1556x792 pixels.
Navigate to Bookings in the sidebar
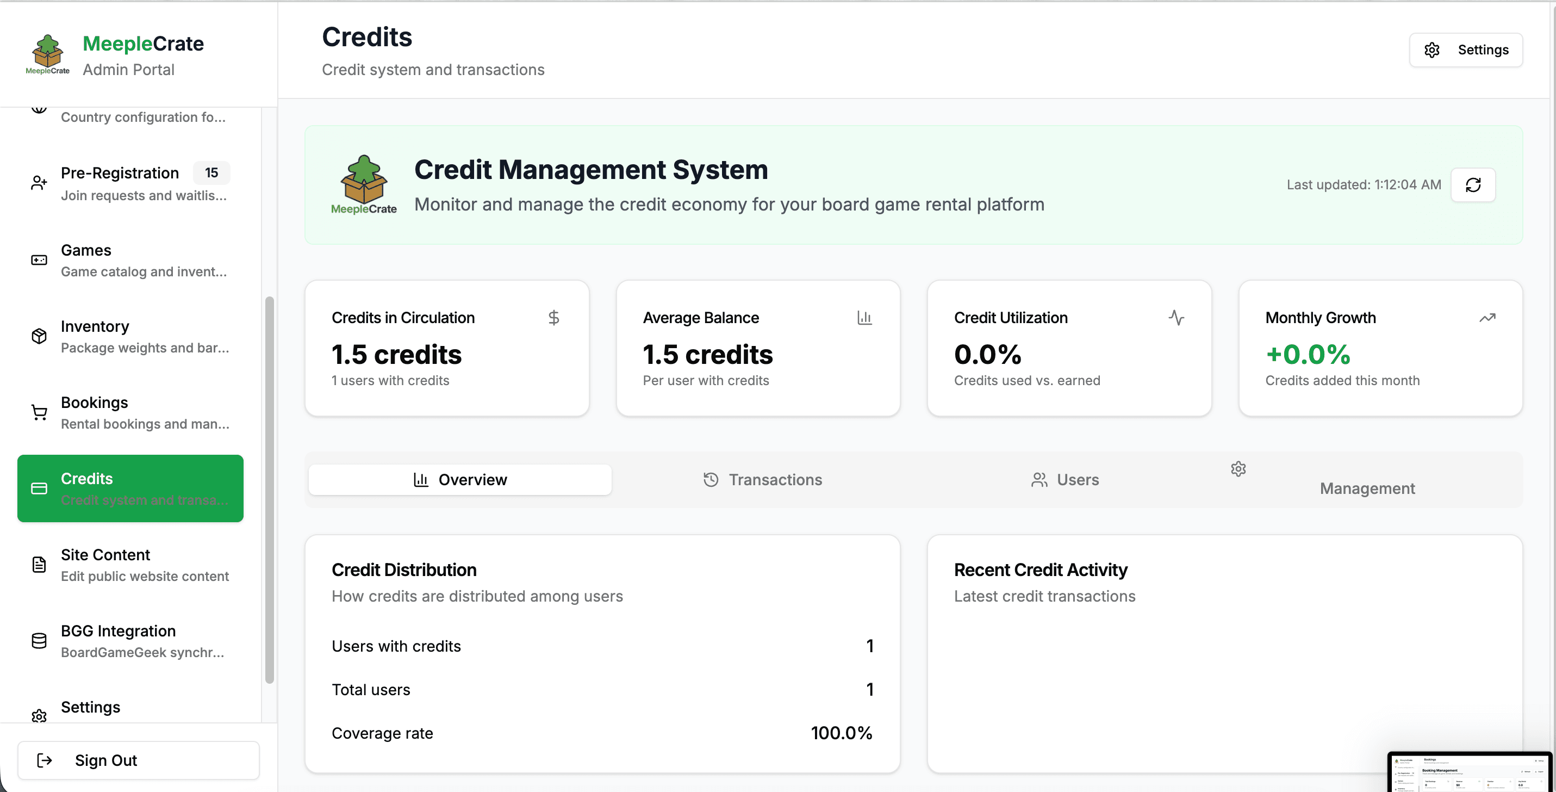[x=130, y=412]
